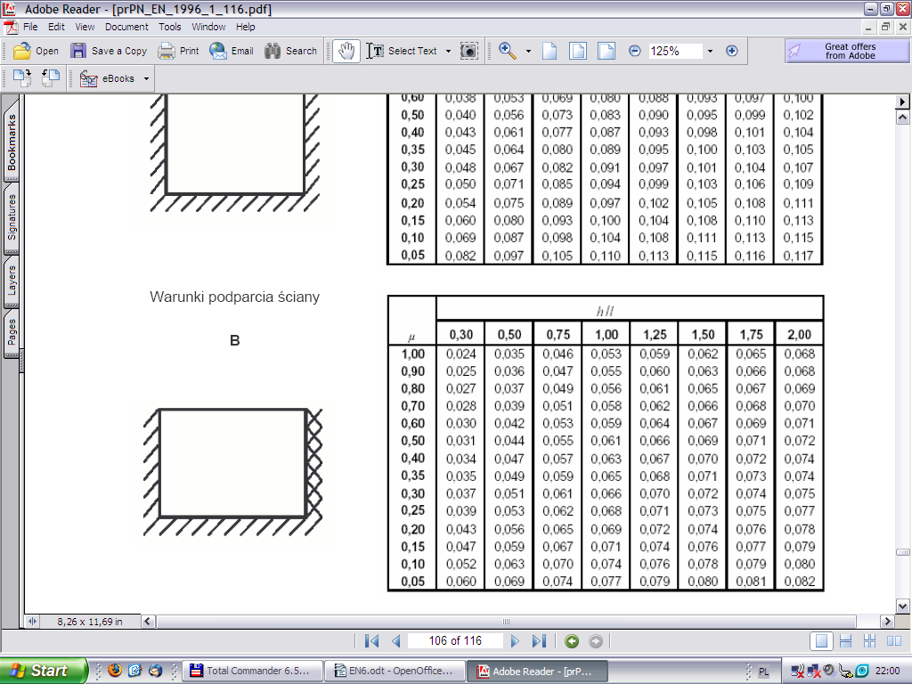This screenshot has height=684, width=912.
Task: Open the Bookmarks side tab
Action: [12, 142]
